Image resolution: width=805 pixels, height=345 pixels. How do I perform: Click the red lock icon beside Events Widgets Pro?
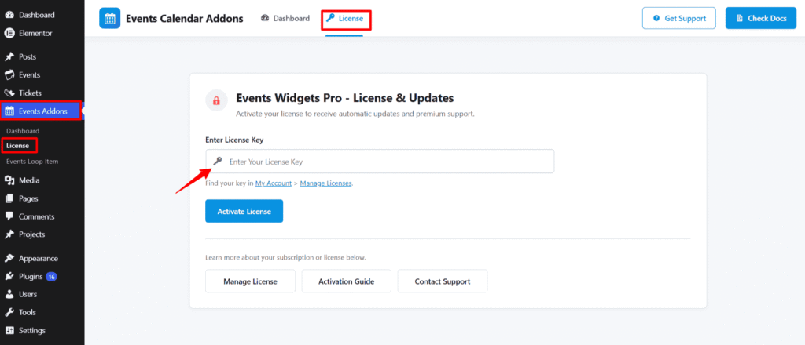pyautogui.click(x=216, y=100)
